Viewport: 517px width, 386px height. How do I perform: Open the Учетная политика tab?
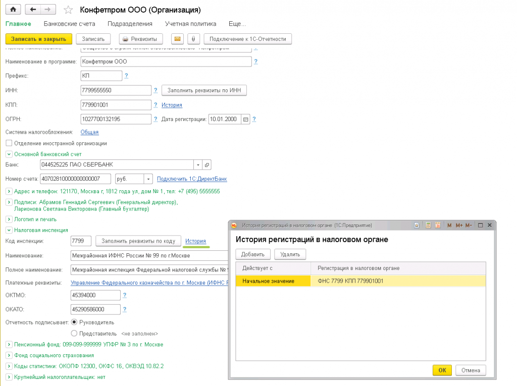[x=190, y=24]
